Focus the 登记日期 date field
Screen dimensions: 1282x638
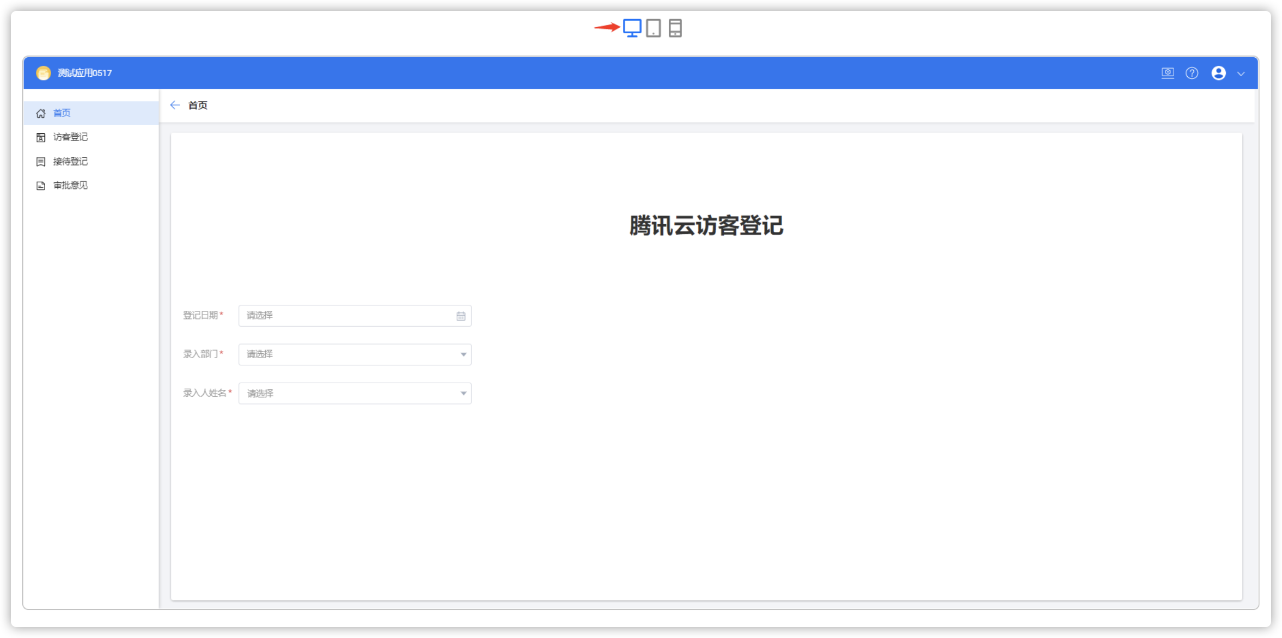pos(355,316)
